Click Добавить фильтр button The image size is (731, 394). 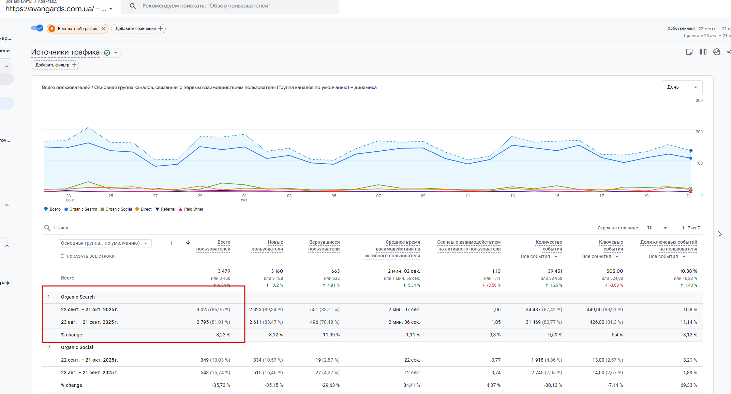pyautogui.click(x=55, y=65)
